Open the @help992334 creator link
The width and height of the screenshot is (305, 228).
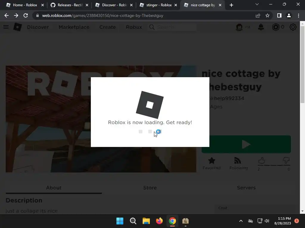[x=227, y=98]
